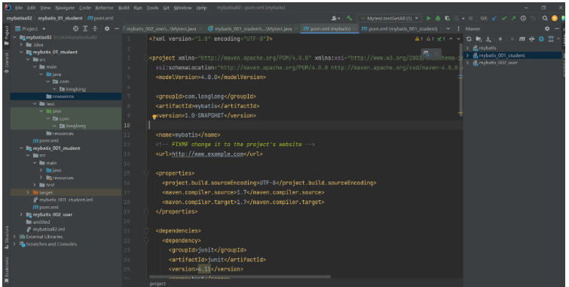Viewport: 569px width, 287px height.
Task: Add Maven project plus icon
Action: (500, 39)
